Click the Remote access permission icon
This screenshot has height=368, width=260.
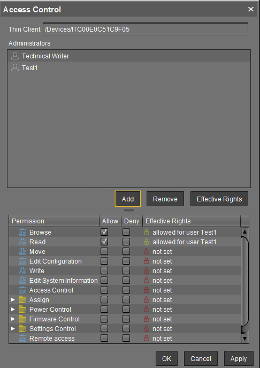(x=22, y=338)
